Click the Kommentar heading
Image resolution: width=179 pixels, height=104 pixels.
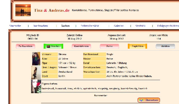tap(101, 95)
